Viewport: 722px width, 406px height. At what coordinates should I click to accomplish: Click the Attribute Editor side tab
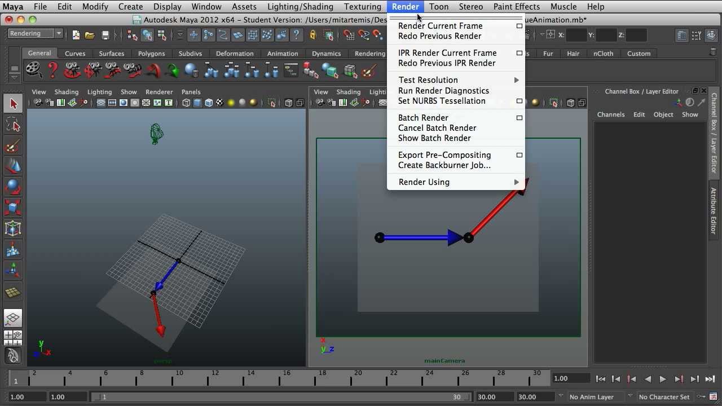[x=714, y=211]
